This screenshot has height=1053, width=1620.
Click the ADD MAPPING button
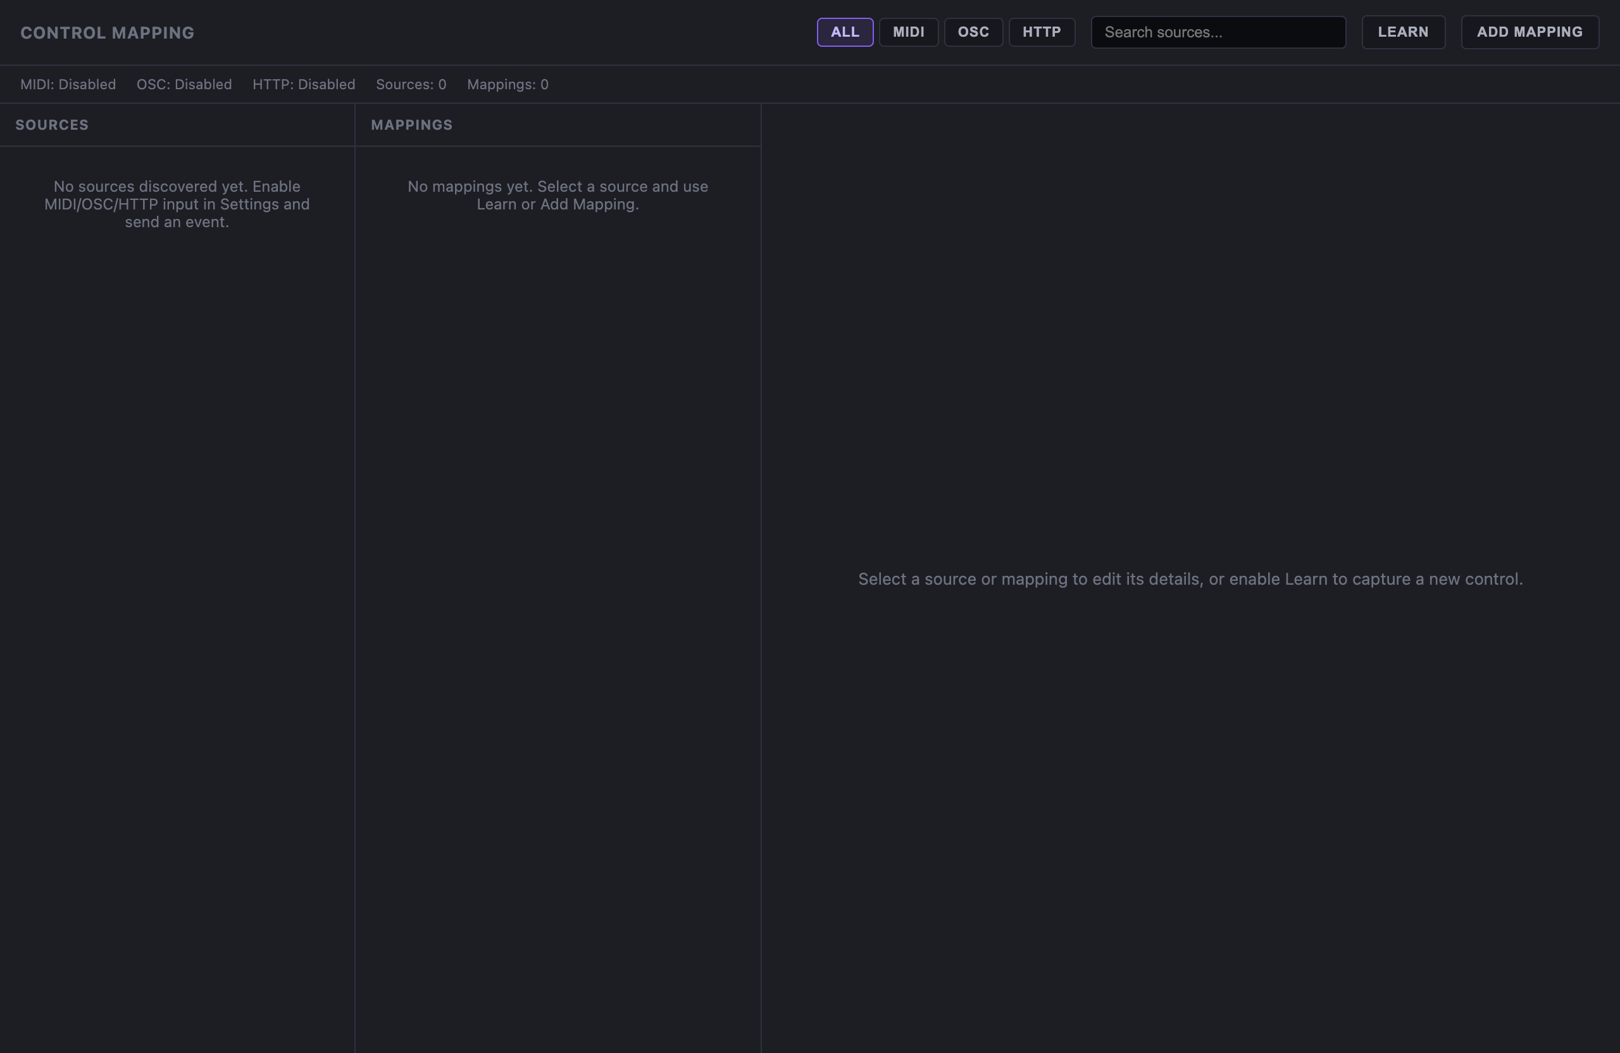tap(1530, 32)
